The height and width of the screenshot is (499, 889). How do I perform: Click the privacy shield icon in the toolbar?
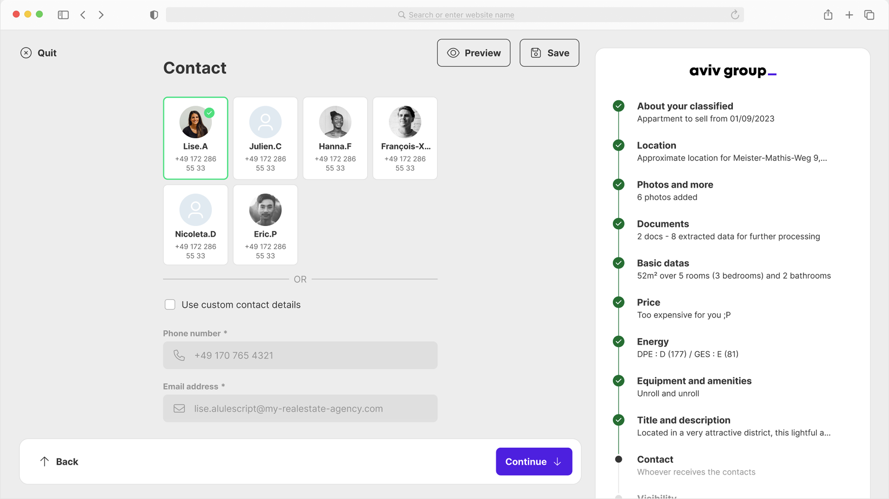pos(154,15)
